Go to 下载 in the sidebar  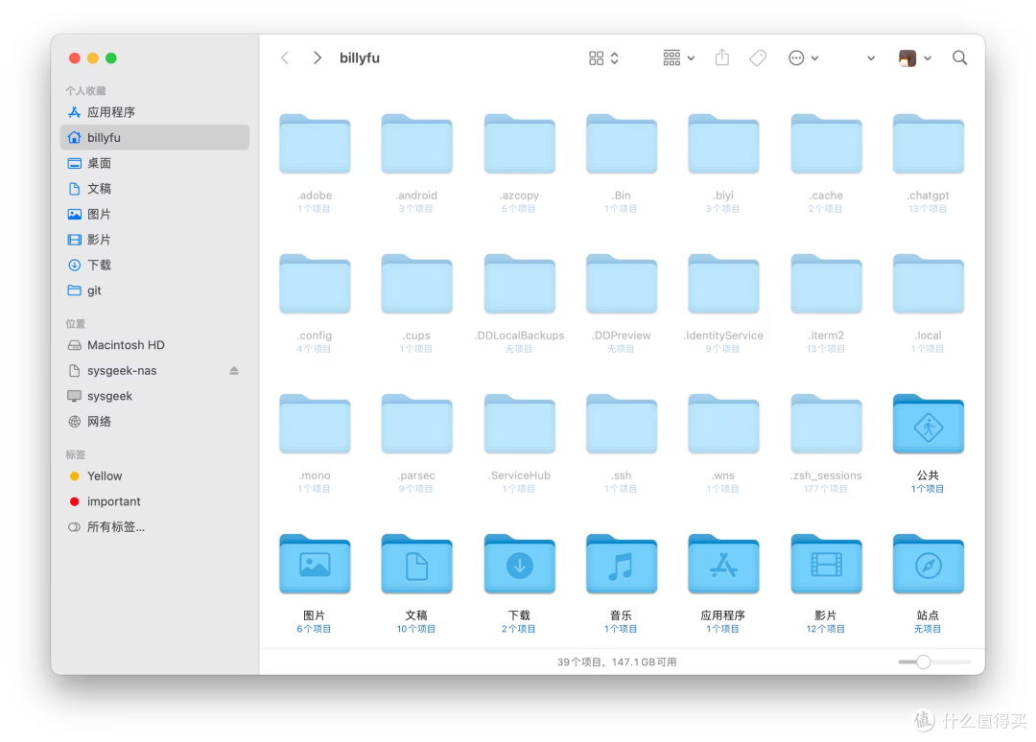154,265
